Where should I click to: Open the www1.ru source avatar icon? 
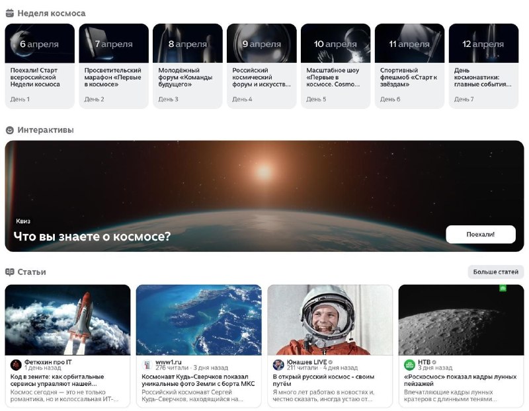(147, 365)
